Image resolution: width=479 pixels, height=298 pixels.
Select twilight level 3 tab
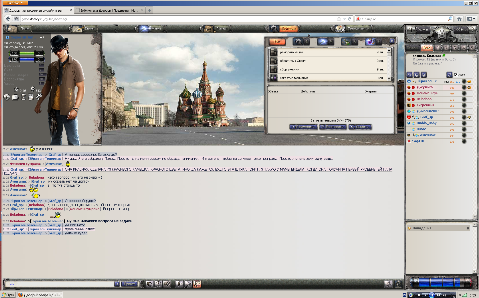point(455,48)
